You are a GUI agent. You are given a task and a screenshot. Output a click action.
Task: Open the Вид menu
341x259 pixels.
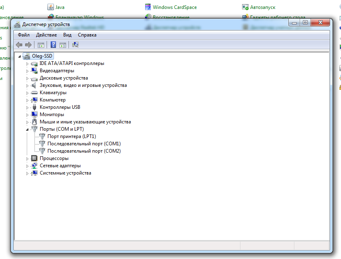[x=67, y=35]
